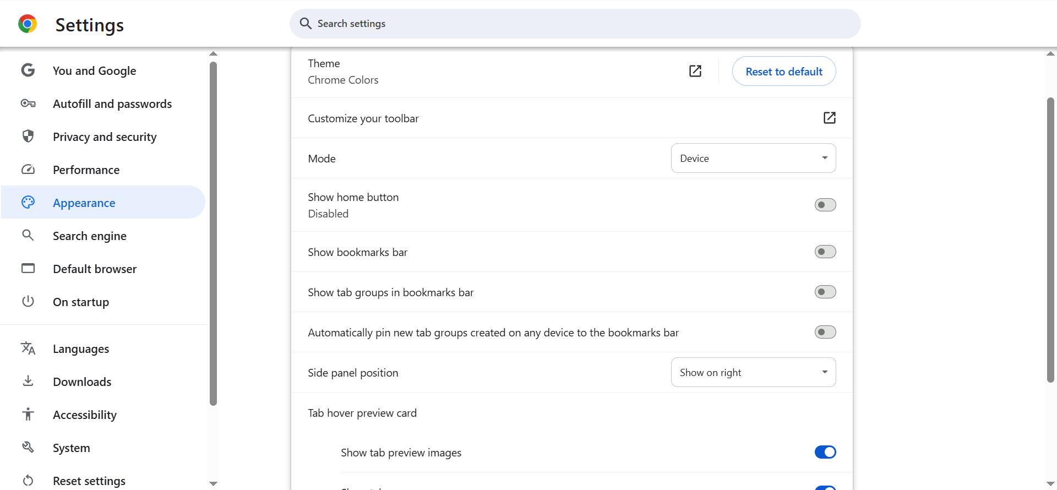Toggle Show tab groups in bookmarks bar

825,292
